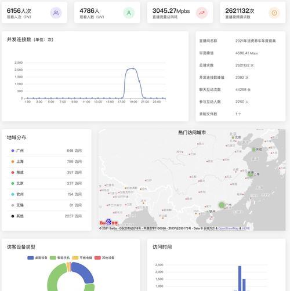Click the green 荣成 bubble on the map
This screenshot has width=290, height=291.
254,150
